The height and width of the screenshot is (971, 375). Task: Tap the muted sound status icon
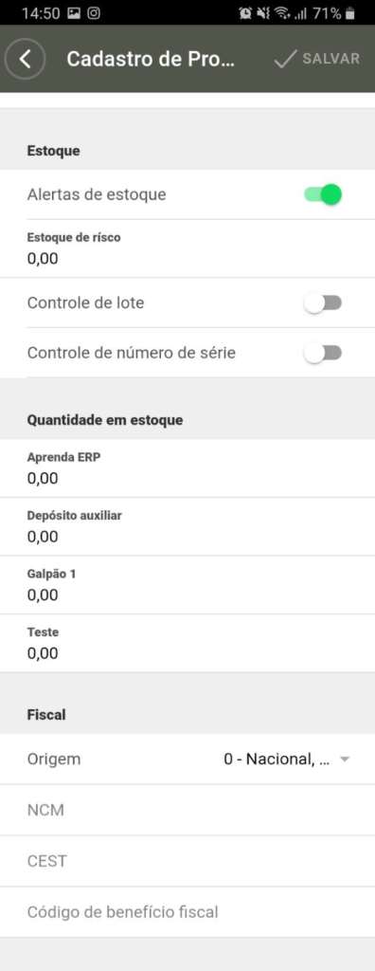click(x=263, y=13)
